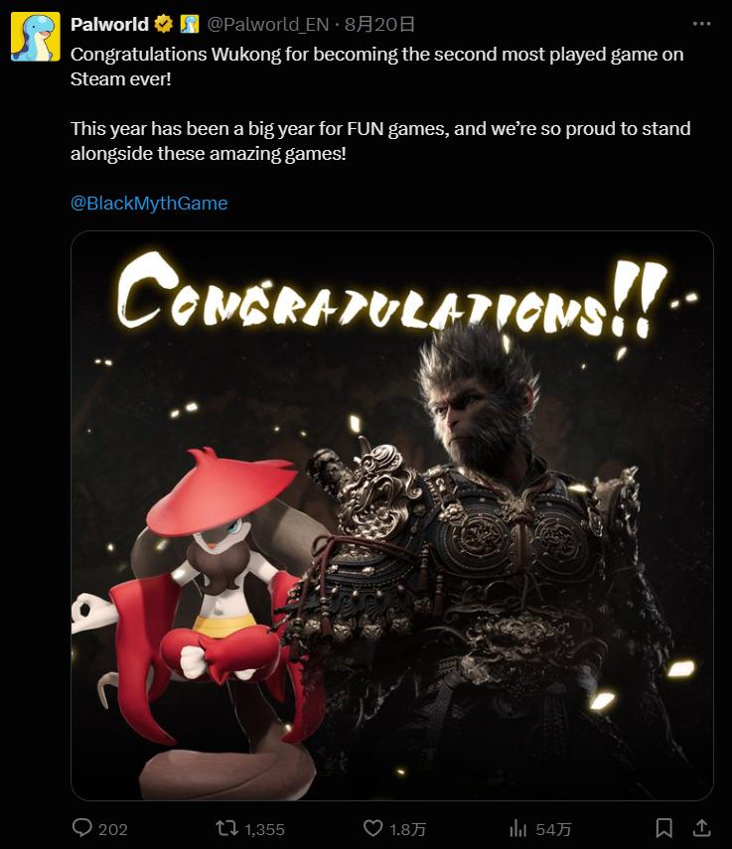Like the post with the heart icon
The image size is (732, 849).
(372, 828)
